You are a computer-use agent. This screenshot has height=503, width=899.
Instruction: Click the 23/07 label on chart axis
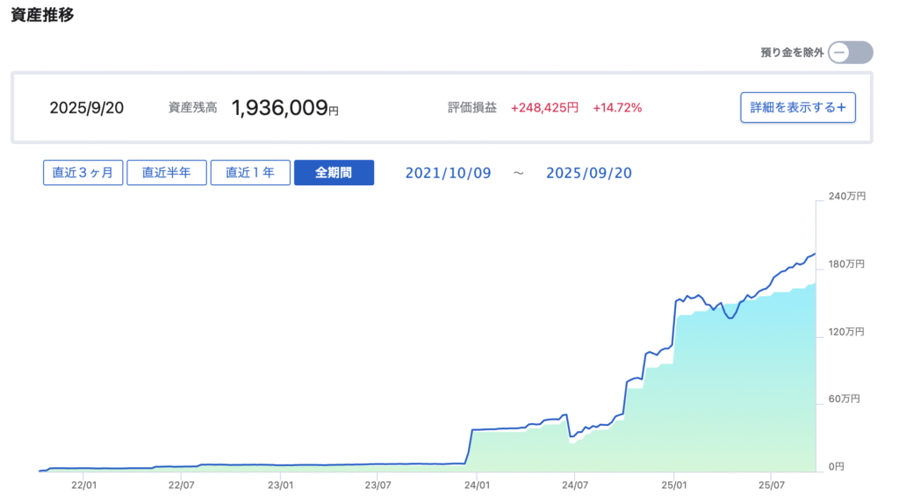point(378,484)
